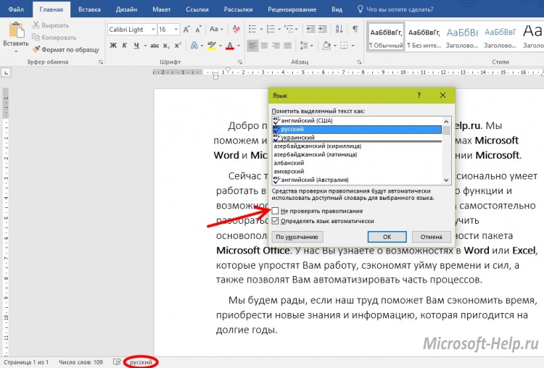Select 'украинский' in language list
The height and width of the screenshot is (368, 544).
(x=357, y=137)
